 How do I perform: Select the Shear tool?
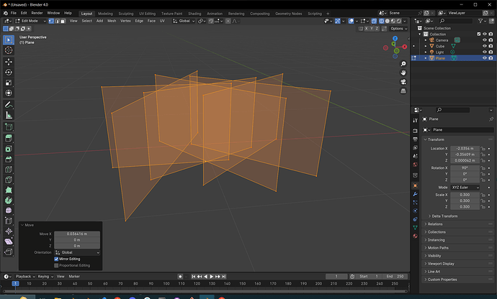[9, 241]
